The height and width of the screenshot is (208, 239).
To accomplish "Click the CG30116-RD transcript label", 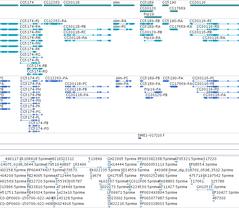I will tap(208, 27).
